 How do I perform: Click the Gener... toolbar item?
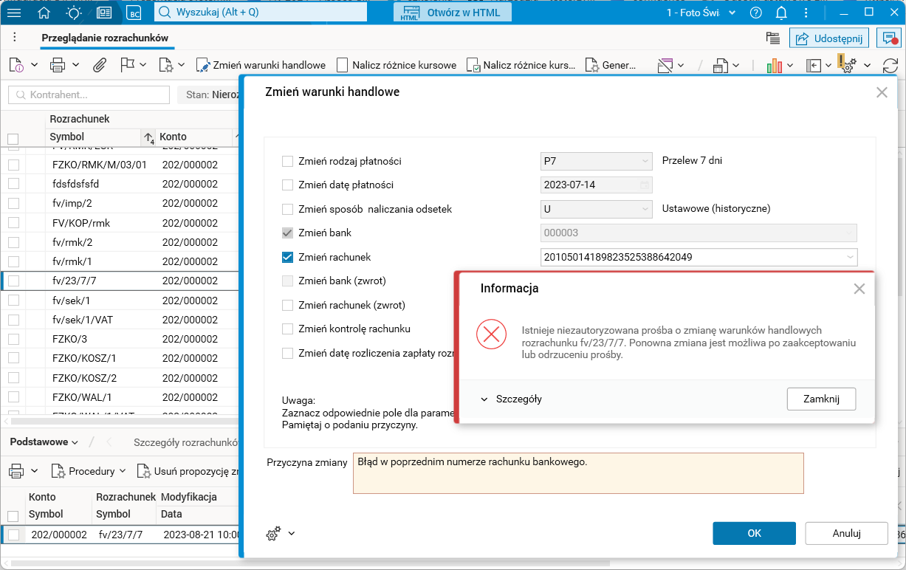tap(611, 65)
